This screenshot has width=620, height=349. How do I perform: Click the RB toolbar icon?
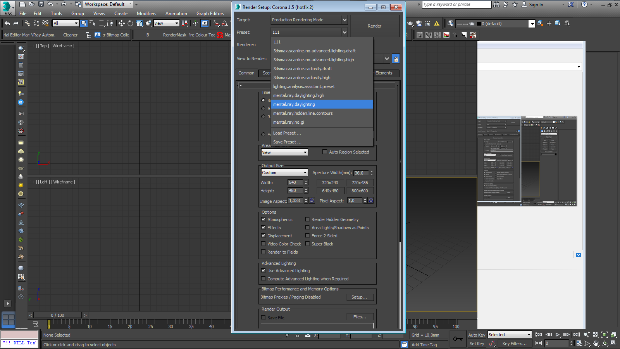[98, 35]
